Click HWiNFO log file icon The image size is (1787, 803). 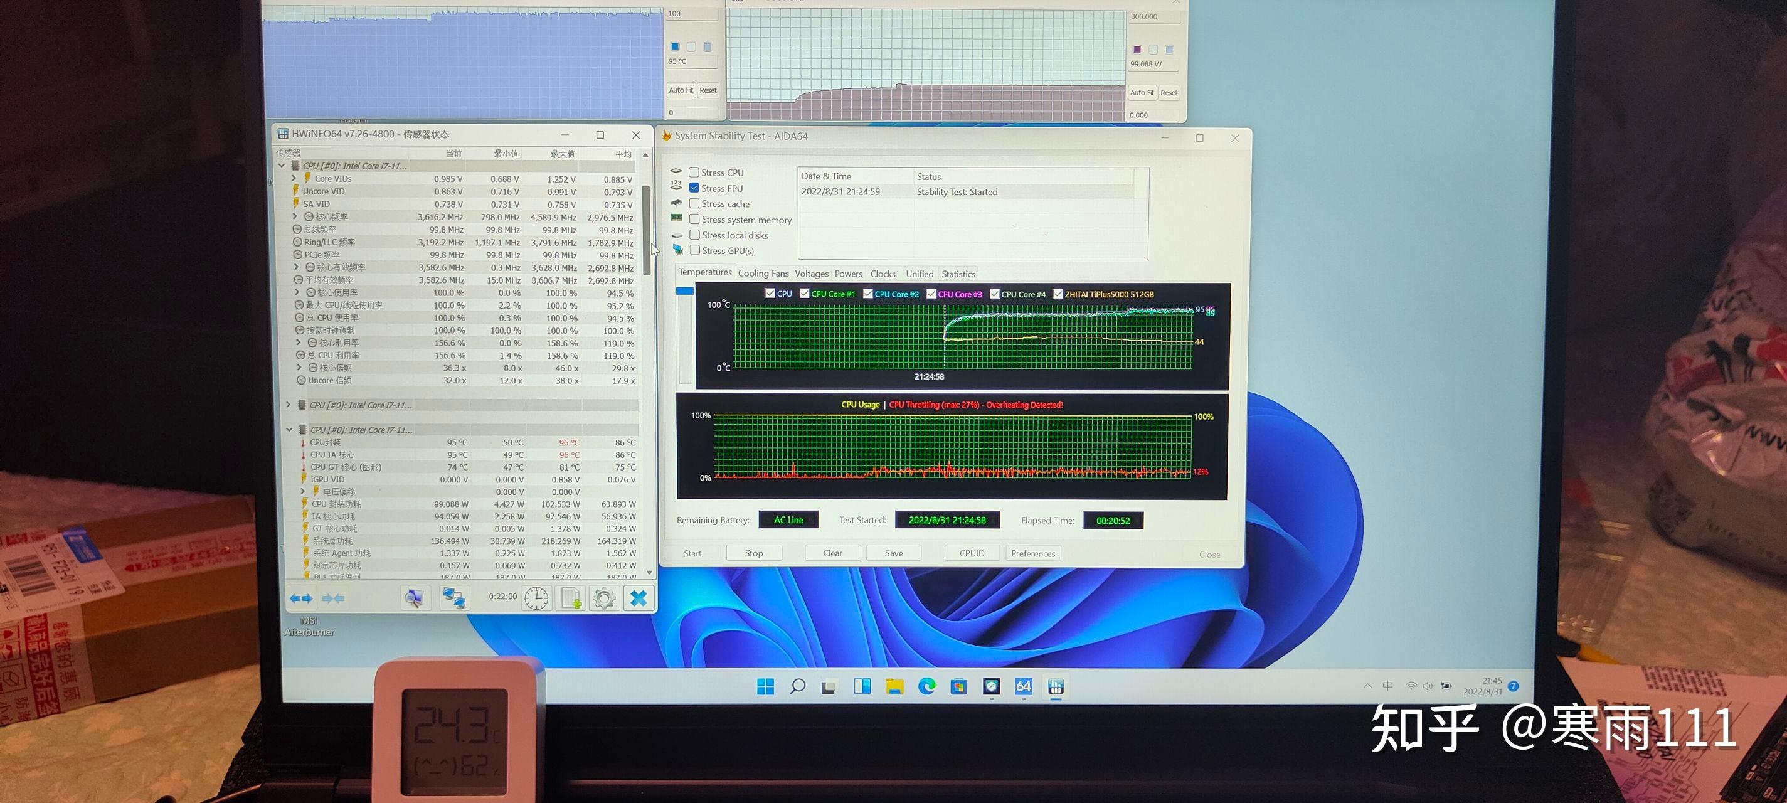(x=571, y=598)
